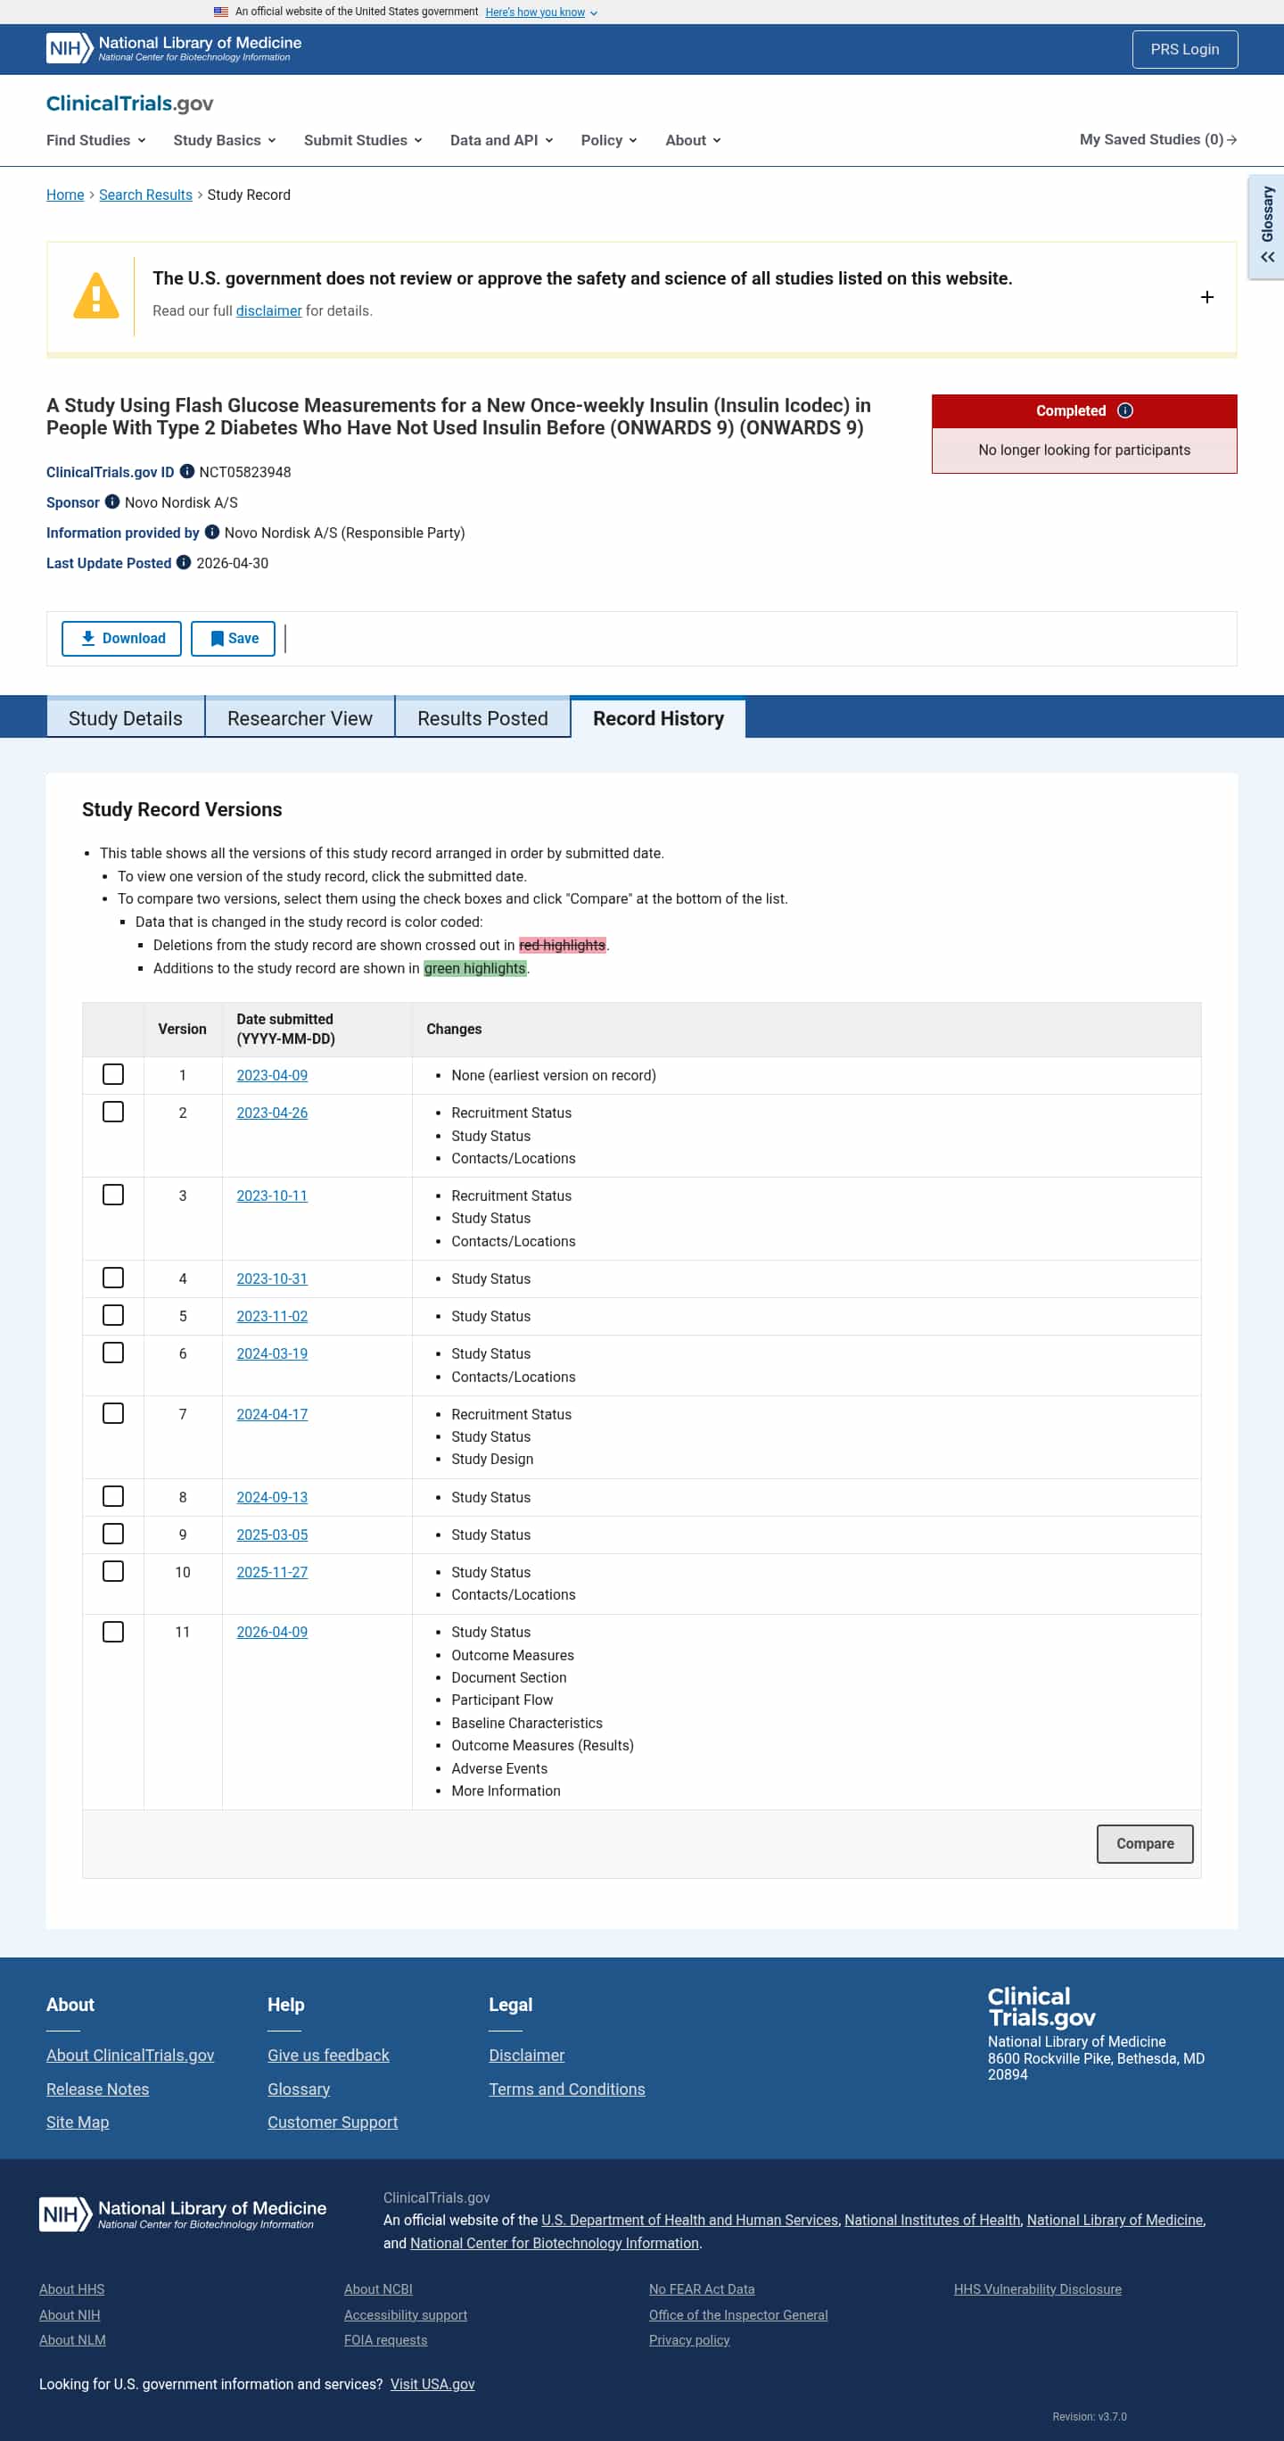Expand the Find Studies menu
Image resolution: width=1284 pixels, height=2441 pixels.
point(96,140)
